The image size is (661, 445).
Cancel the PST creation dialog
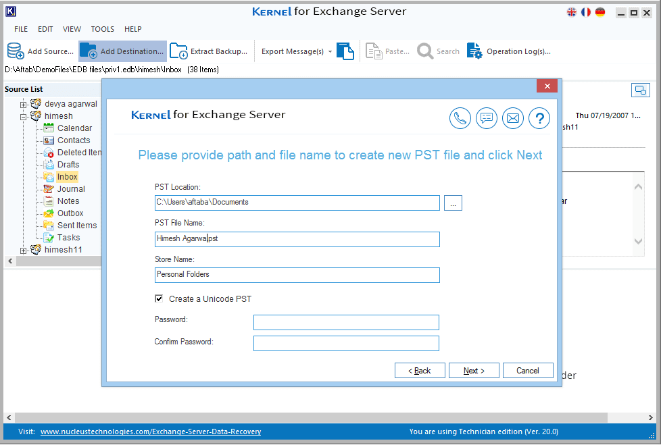(x=528, y=371)
